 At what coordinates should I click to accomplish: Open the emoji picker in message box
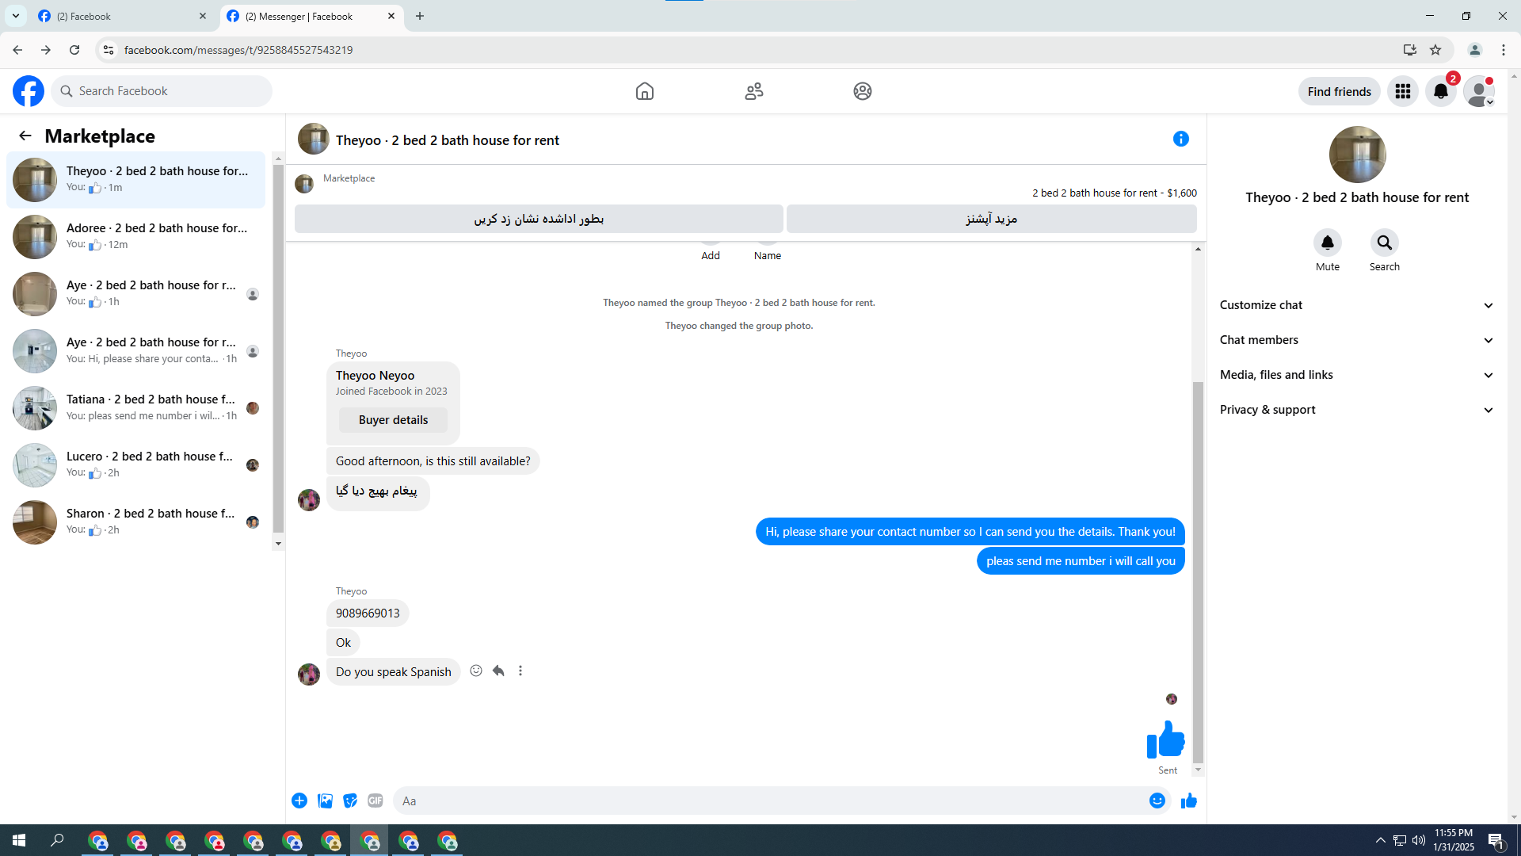(1157, 801)
